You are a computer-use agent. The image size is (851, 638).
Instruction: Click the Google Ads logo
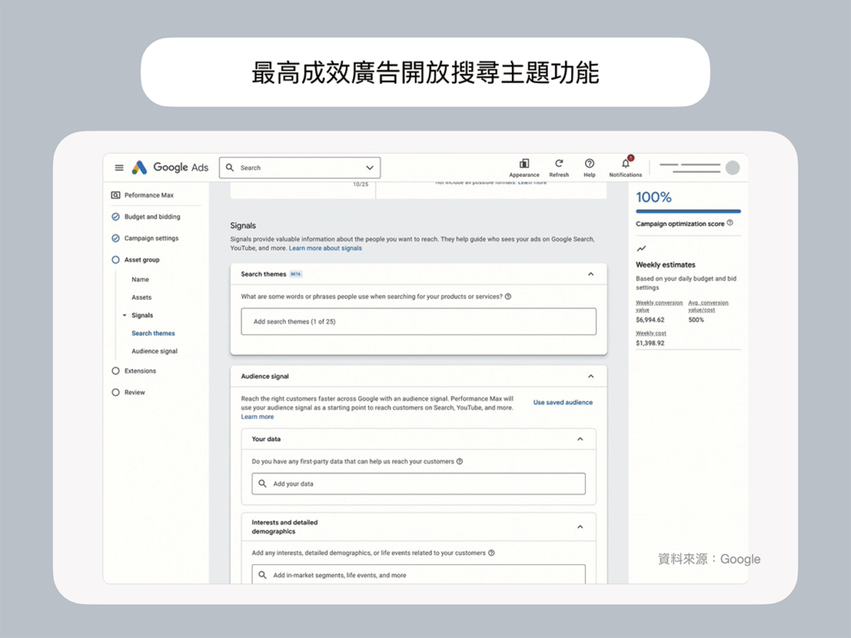[x=170, y=168]
